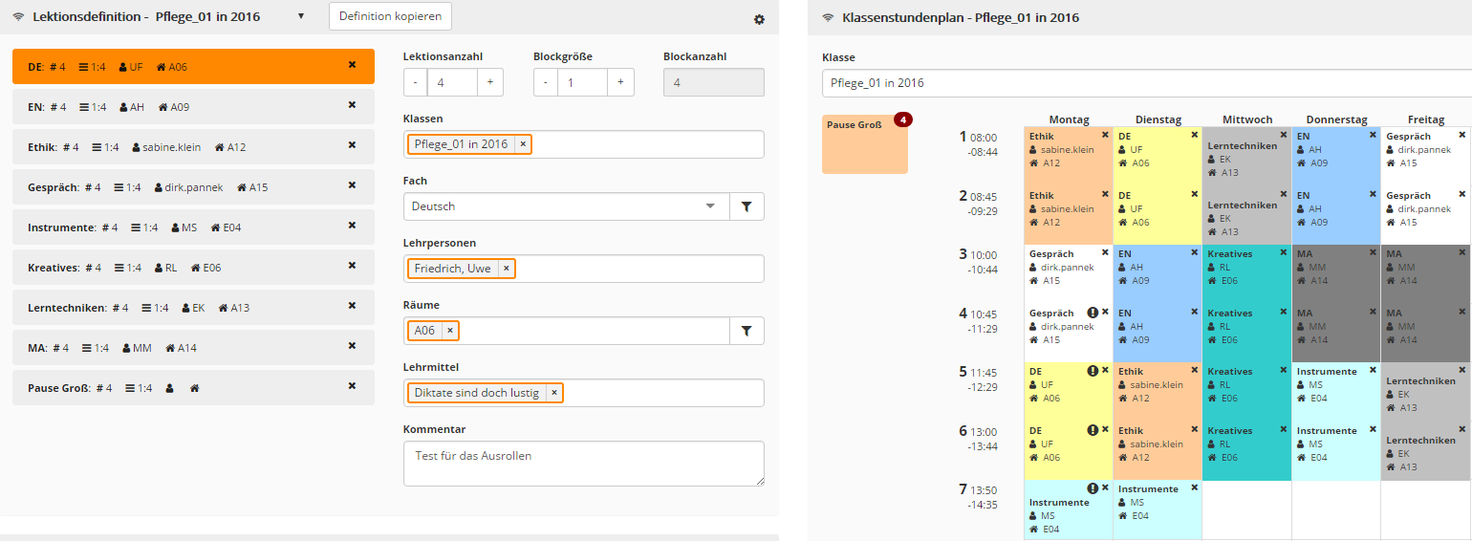The width and height of the screenshot is (1472, 541).
Task: Click the filter icon next to Räume
Action: point(747,331)
